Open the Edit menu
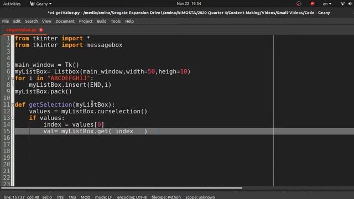Image resolution: width=354 pixels, height=199 pixels. pos(17,21)
